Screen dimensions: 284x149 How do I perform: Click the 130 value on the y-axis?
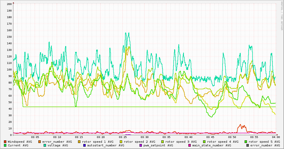9,50
